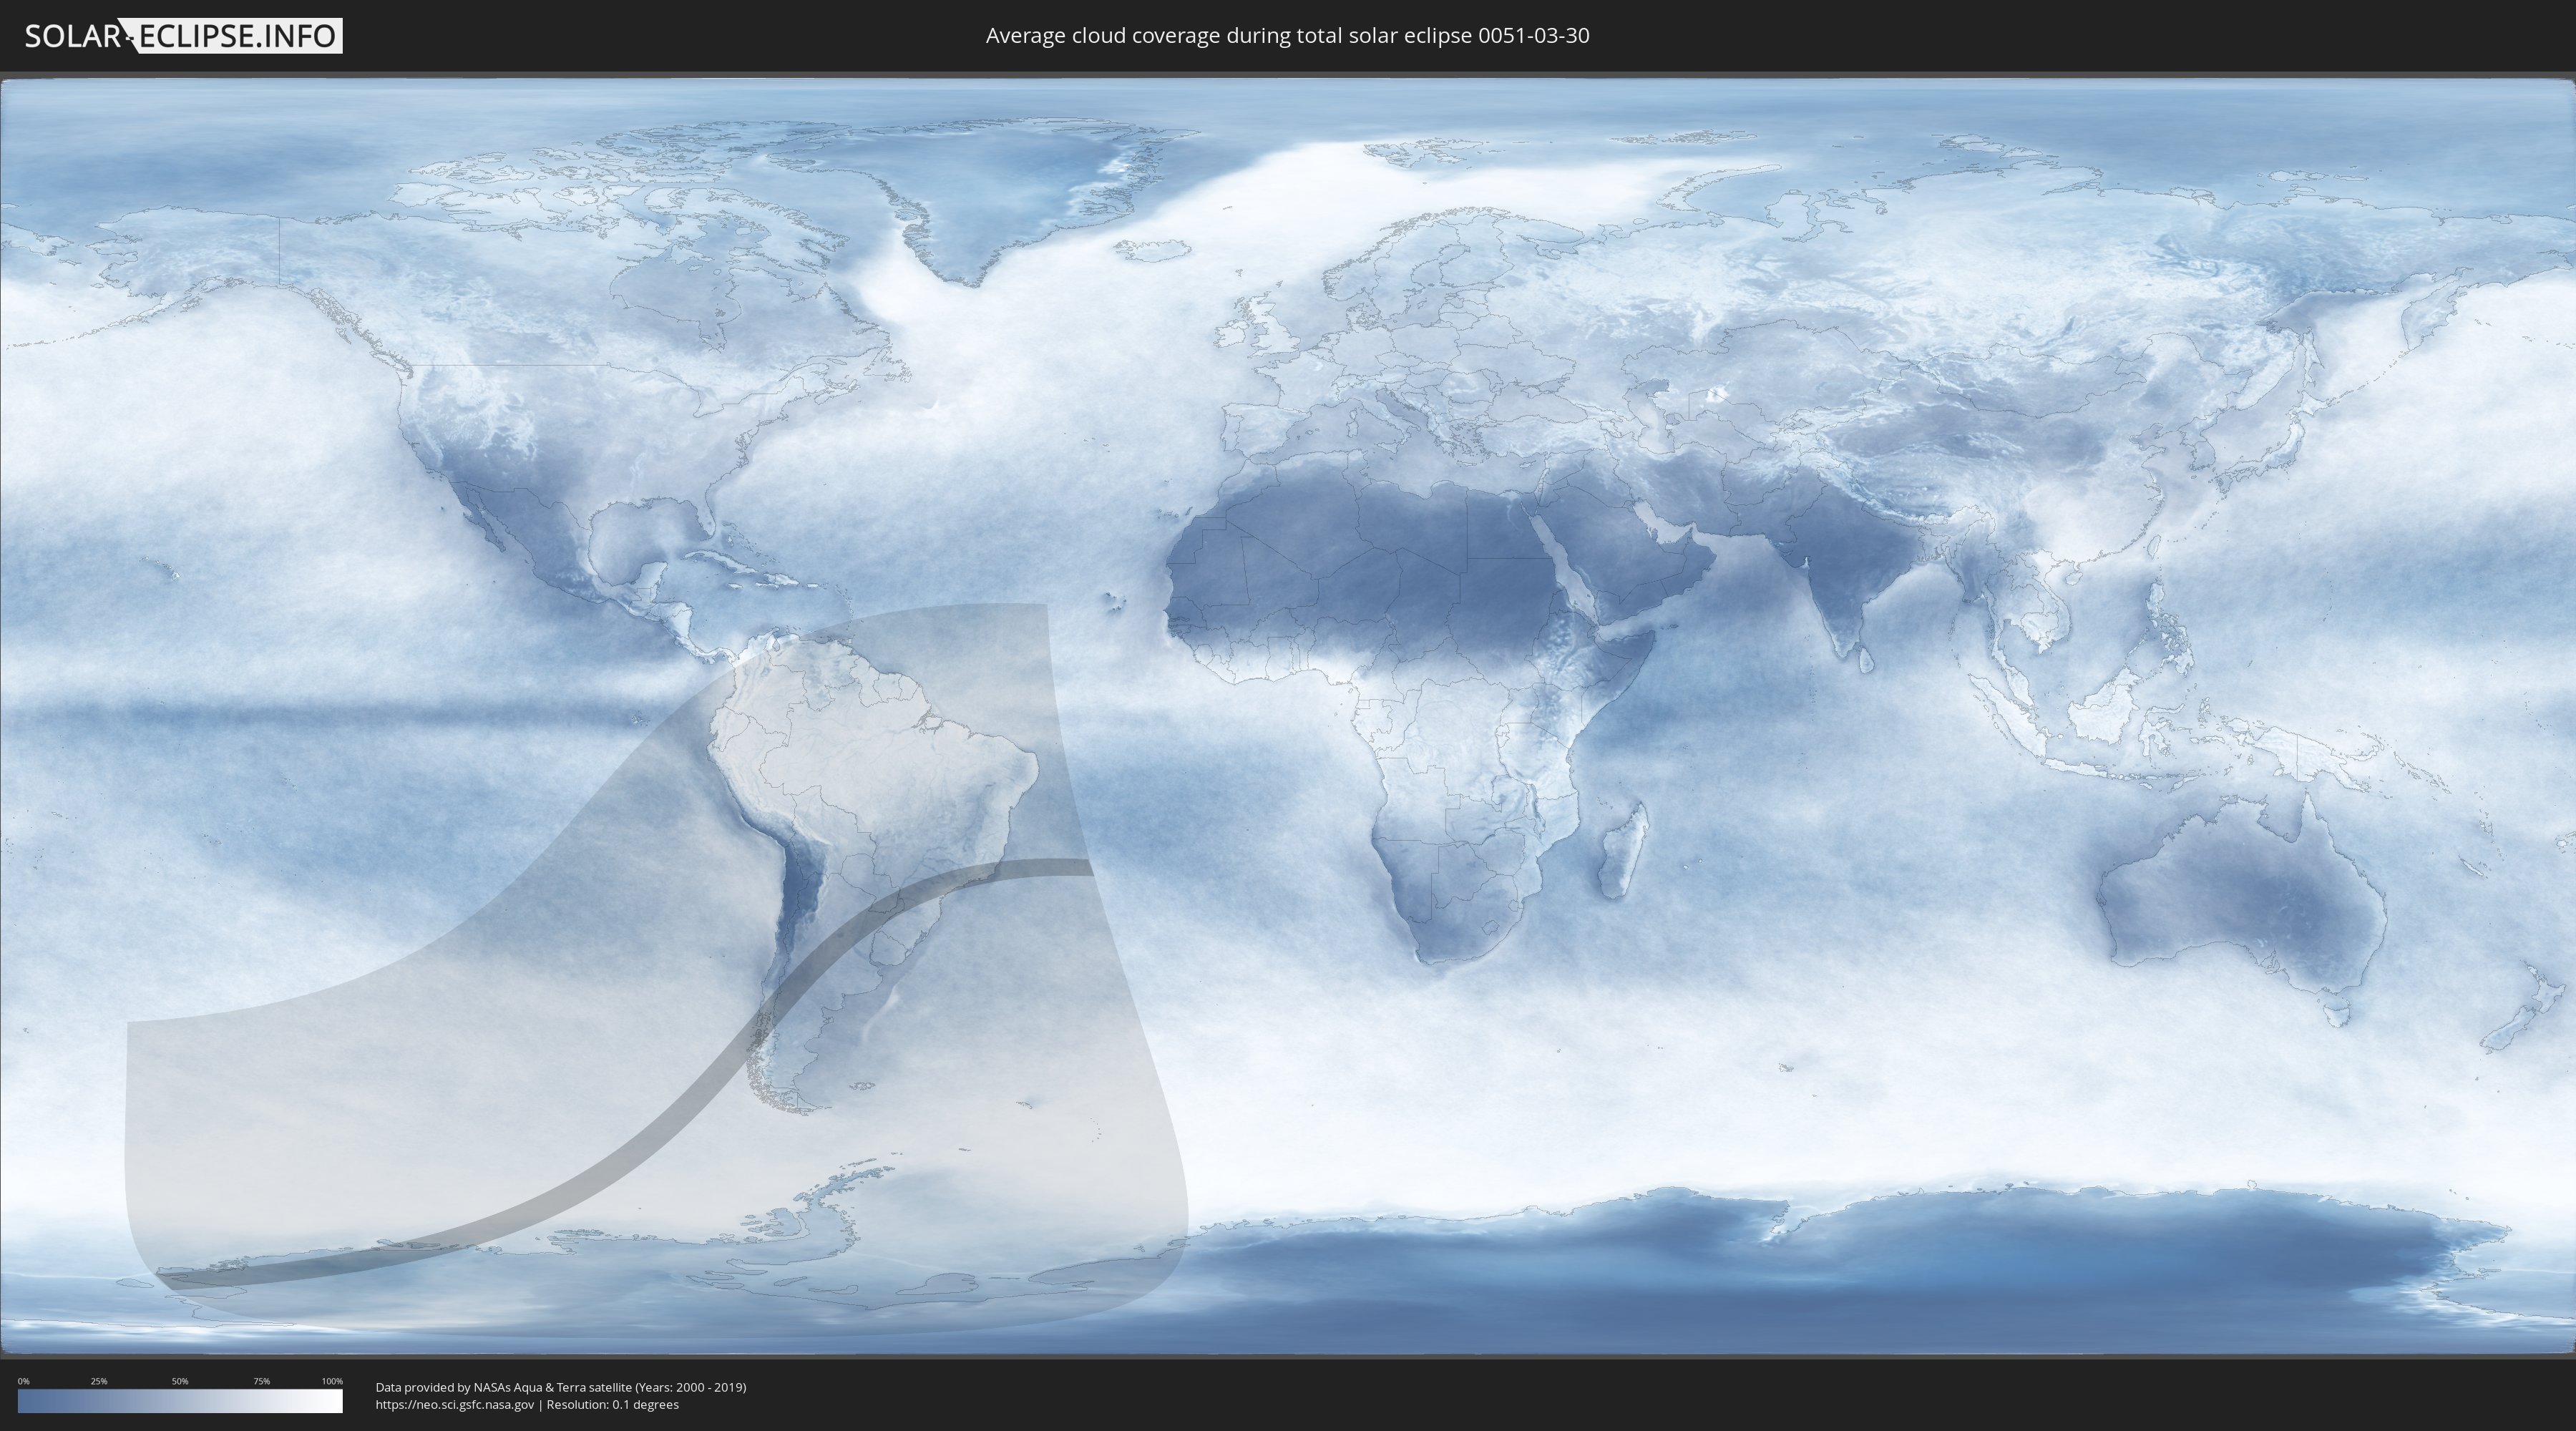Click the '0%' legend label
The image size is (2576, 1431).
(24, 1381)
